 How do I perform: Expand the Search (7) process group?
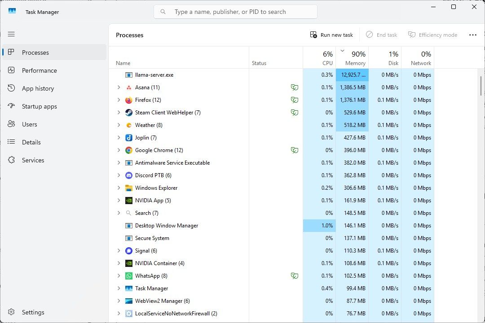click(119, 213)
